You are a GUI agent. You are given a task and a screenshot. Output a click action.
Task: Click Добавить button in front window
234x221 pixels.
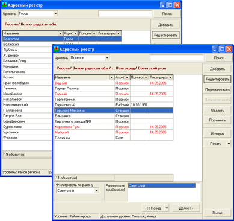tap(217, 69)
